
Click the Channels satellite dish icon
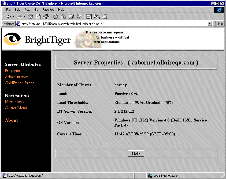tap(79, 17)
